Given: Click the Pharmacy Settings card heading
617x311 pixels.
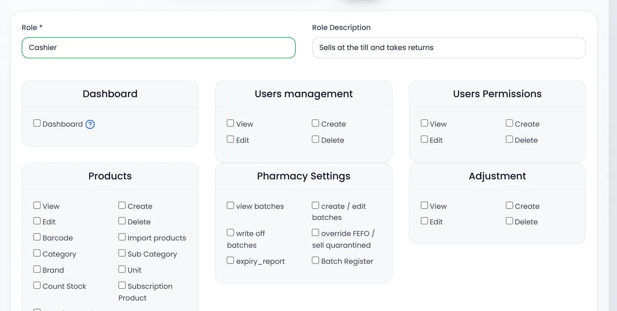Looking at the screenshot, I should pos(303,176).
